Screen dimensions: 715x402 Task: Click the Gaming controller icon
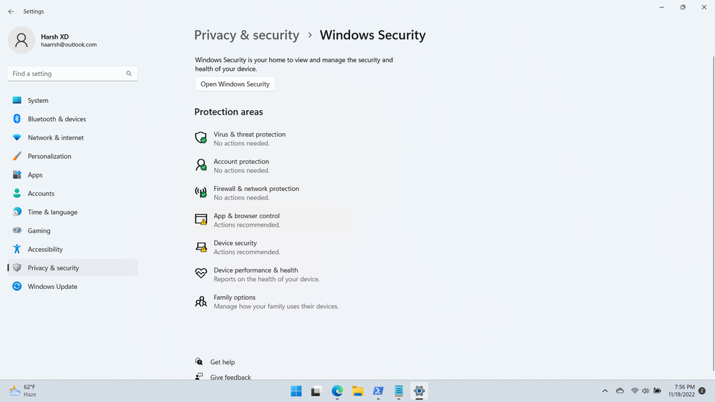point(17,230)
